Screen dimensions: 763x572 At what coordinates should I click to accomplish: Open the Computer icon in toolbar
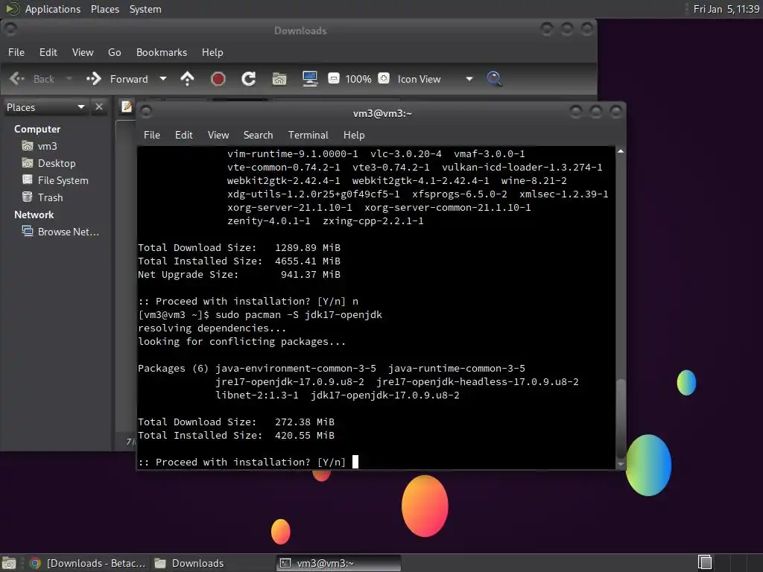point(310,79)
